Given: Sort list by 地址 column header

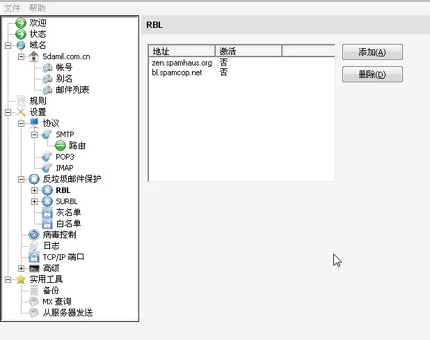Looking at the screenshot, I should click(x=182, y=51).
